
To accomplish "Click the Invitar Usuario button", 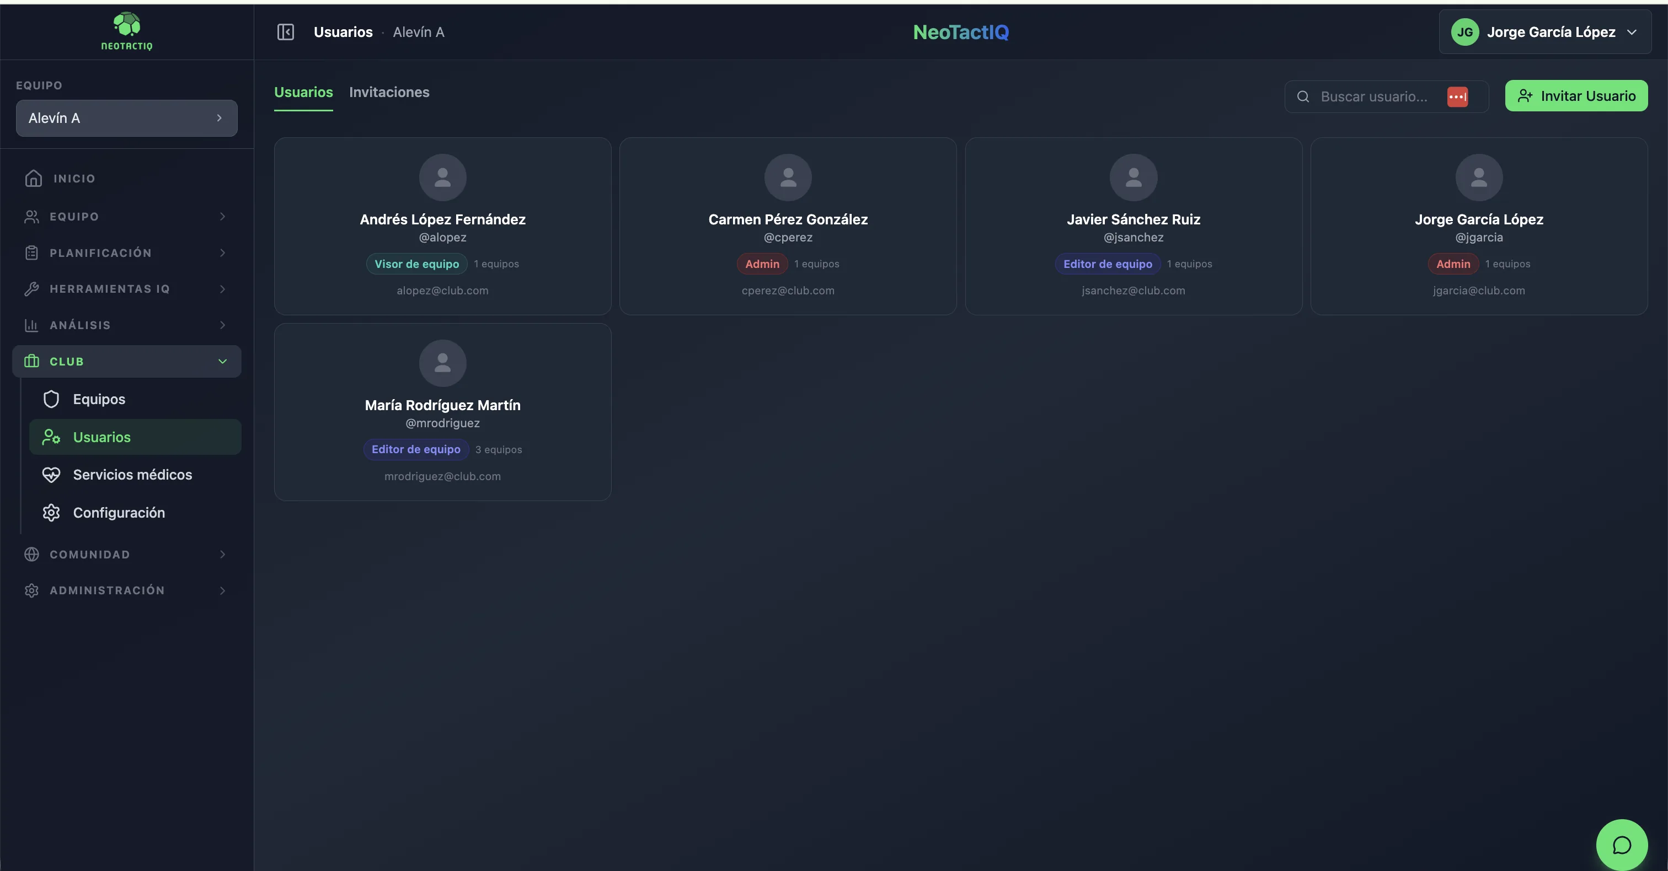I will coord(1576,96).
